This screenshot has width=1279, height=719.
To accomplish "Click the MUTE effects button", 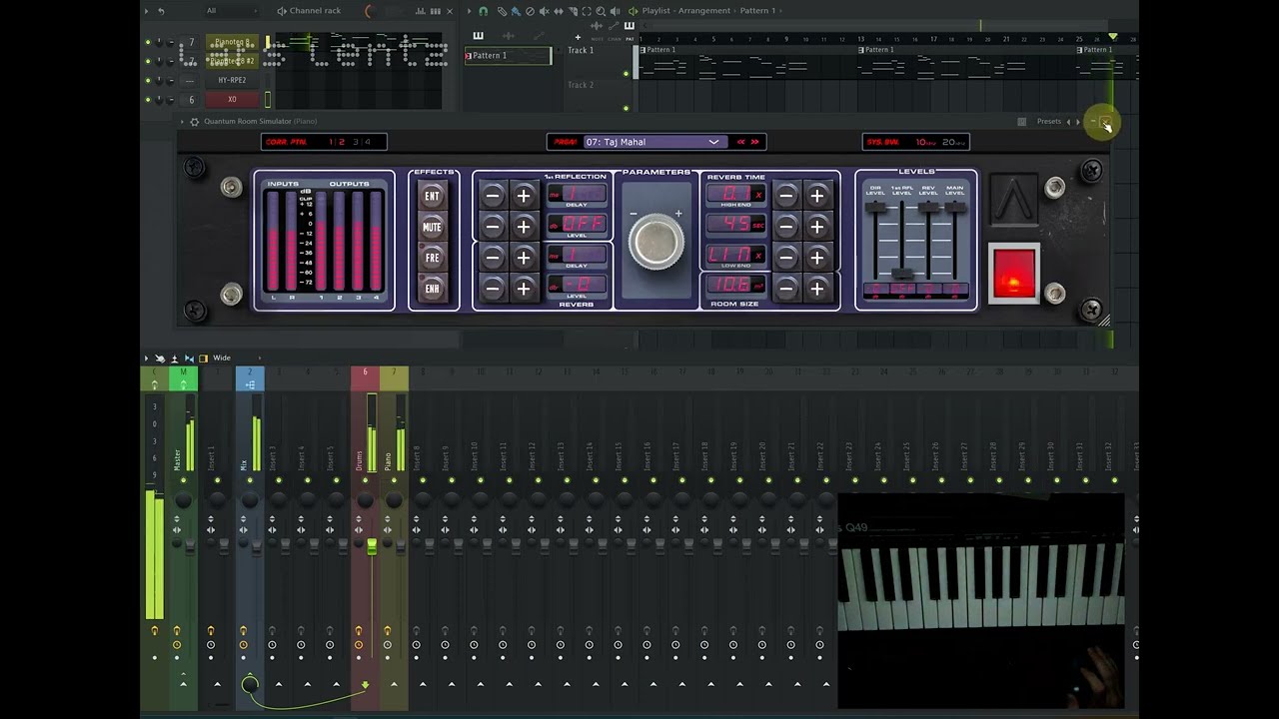I will click(433, 227).
